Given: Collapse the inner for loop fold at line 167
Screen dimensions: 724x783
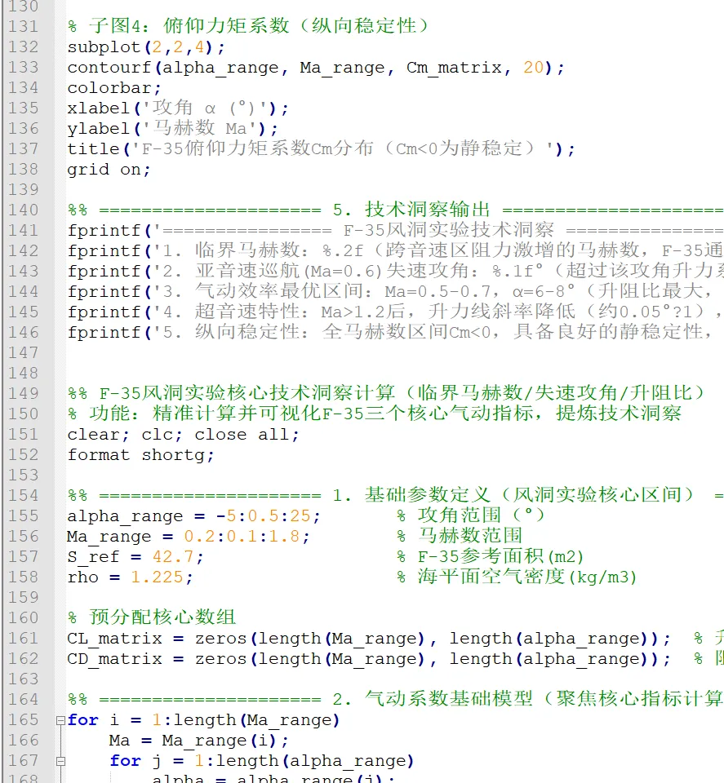Looking at the screenshot, I should click(60, 761).
